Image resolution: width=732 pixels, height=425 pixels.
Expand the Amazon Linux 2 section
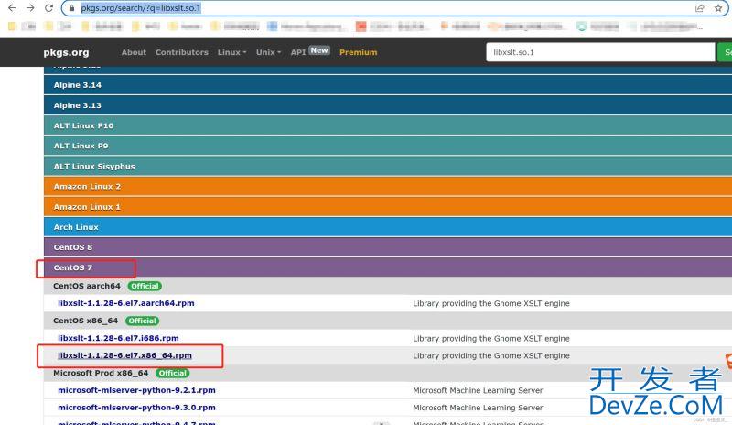click(x=87, y=187)
